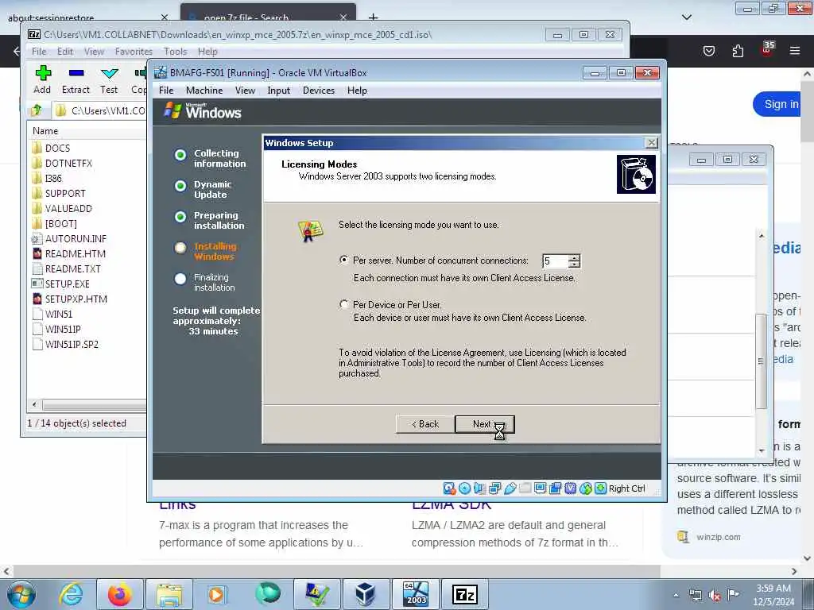Select WIN51IP.SP2 file in 7-Zip
The image size is (814, 610).
(71, 344)
